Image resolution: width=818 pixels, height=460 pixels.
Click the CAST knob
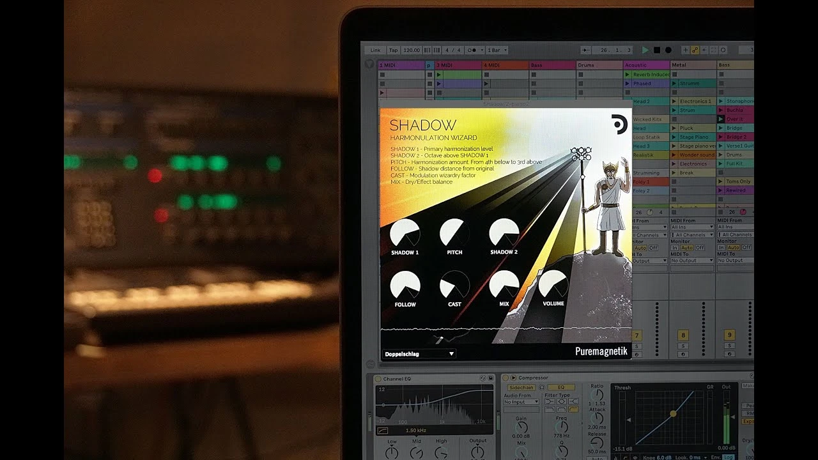[x=454, y=285]
